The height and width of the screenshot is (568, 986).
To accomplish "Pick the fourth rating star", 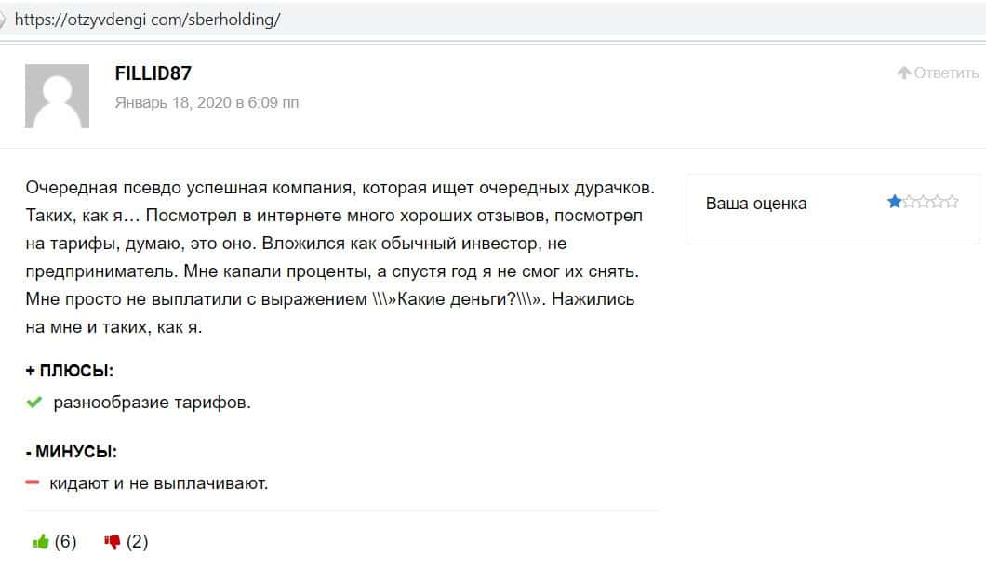I will point(938,202).
